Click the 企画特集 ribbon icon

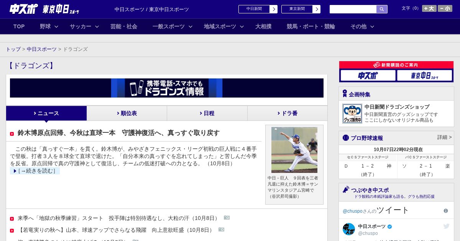tap(345, 94)
